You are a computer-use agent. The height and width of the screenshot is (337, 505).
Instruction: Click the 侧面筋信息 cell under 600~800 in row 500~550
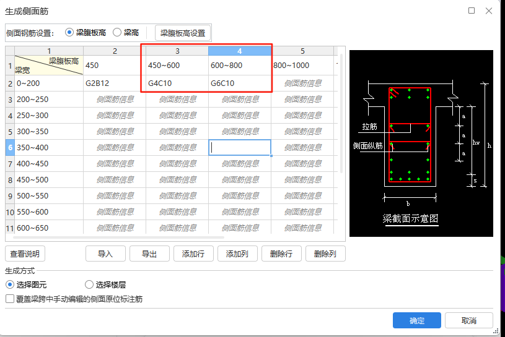240,195
